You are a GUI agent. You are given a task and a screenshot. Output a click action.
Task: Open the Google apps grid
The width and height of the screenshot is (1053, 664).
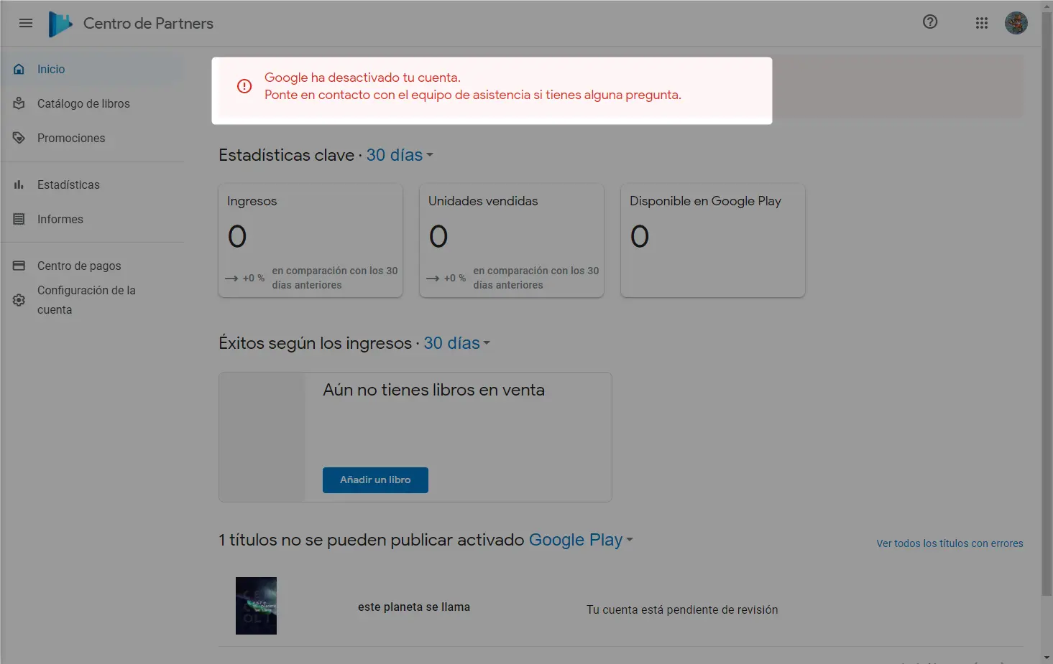pos(982,23)
